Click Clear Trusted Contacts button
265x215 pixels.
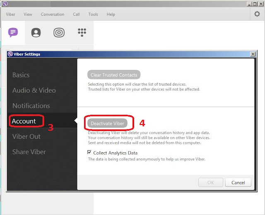click(x=114, y=75)
